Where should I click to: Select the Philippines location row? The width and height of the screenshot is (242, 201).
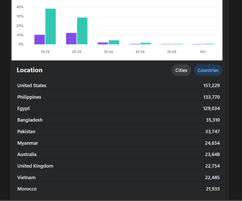(x=118, y=97)
